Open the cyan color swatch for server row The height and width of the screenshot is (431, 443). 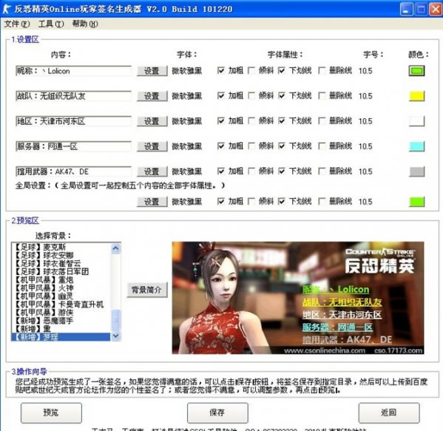pos(416,146)
